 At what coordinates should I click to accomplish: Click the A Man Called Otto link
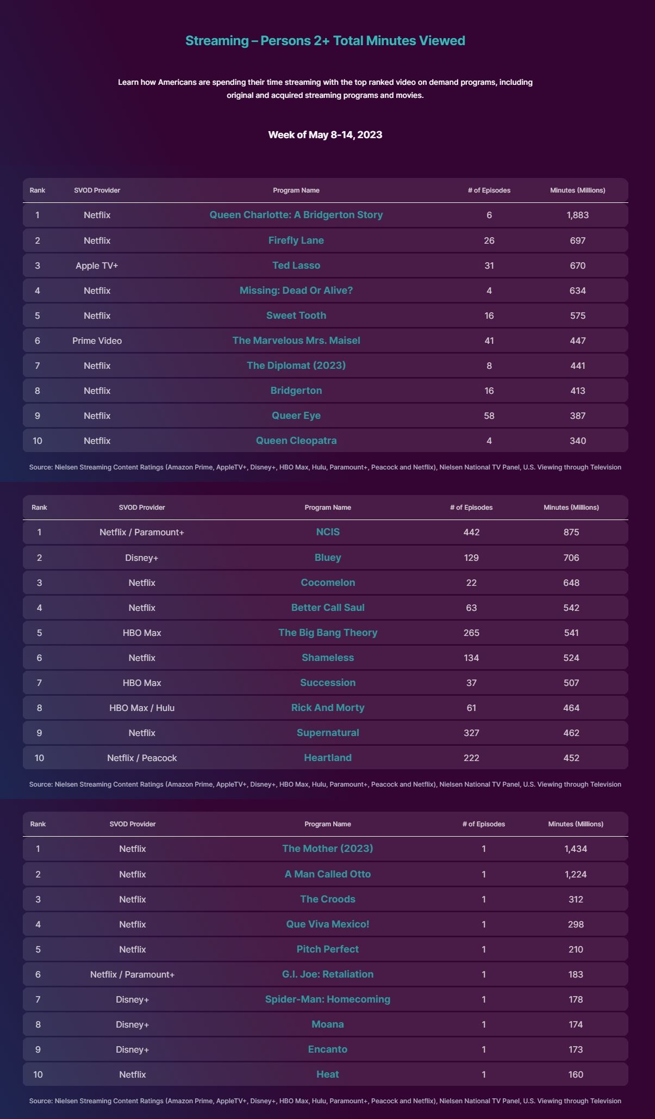click(328, 874)
